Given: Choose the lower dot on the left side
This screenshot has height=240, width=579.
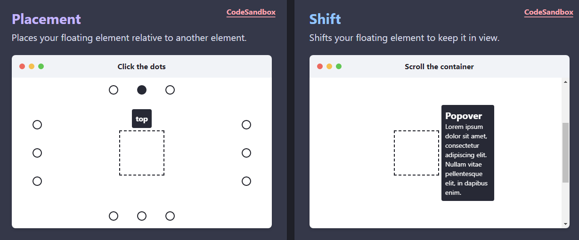Looking at the screenshot, I should tap(37, 181).
